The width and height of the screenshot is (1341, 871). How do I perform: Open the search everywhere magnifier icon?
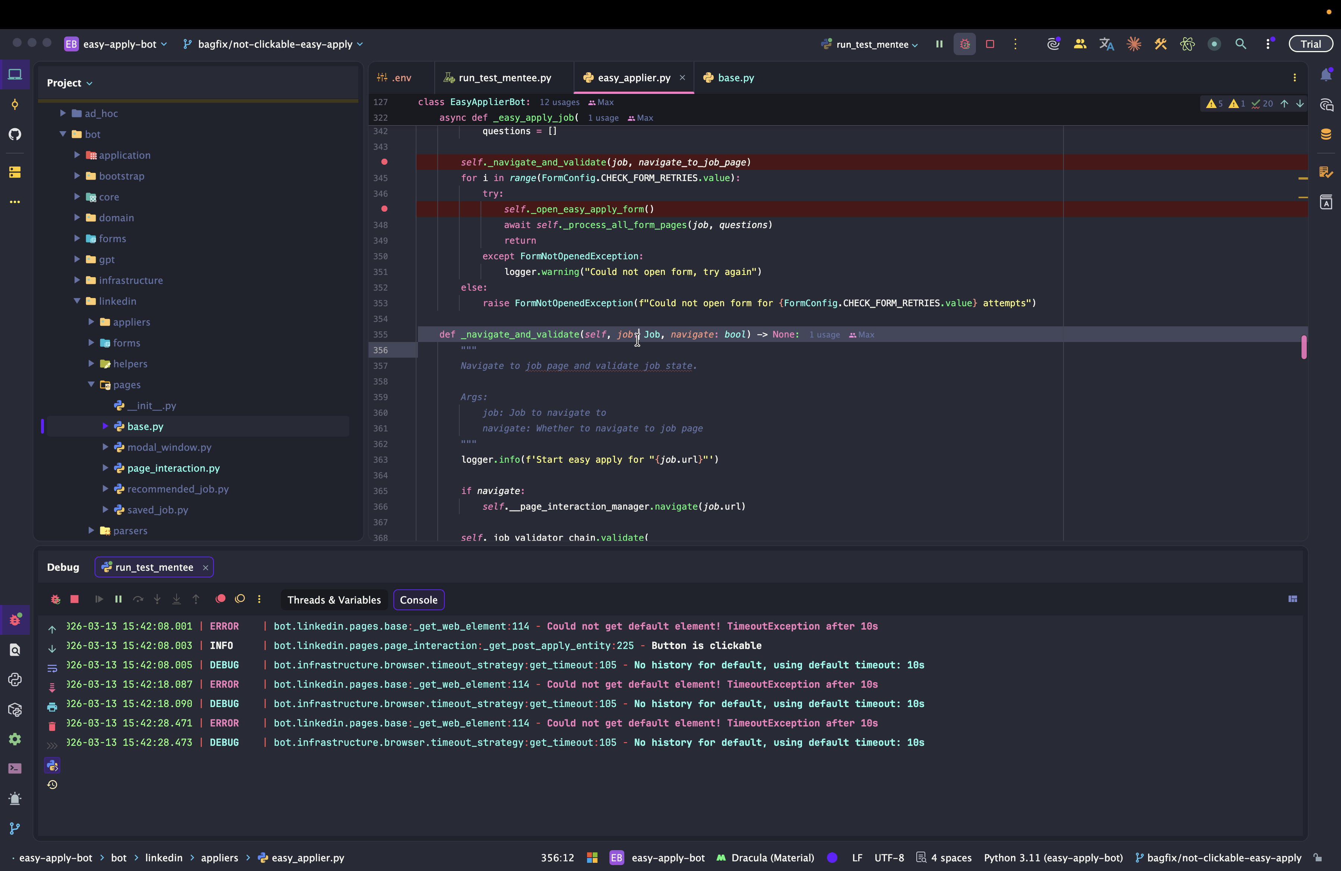coord(1240,44)
